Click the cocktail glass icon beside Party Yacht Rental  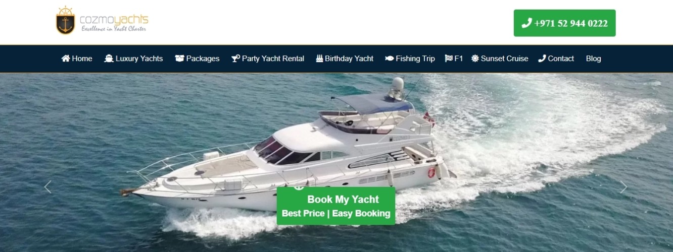235,58
